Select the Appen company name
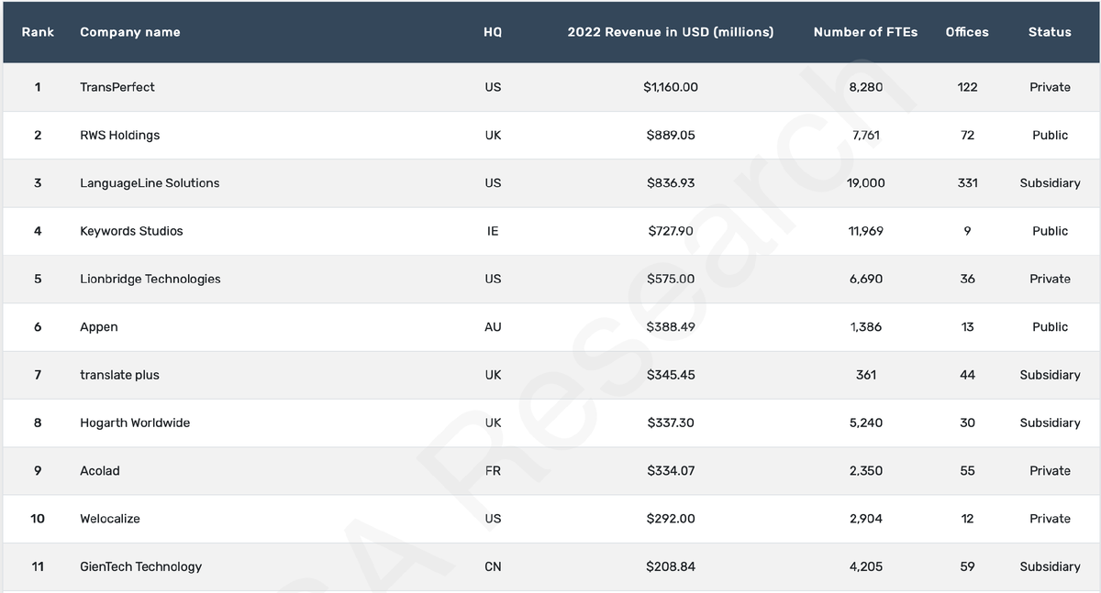This screenshot has height=593, width=1101. click(x=99, y=327)
